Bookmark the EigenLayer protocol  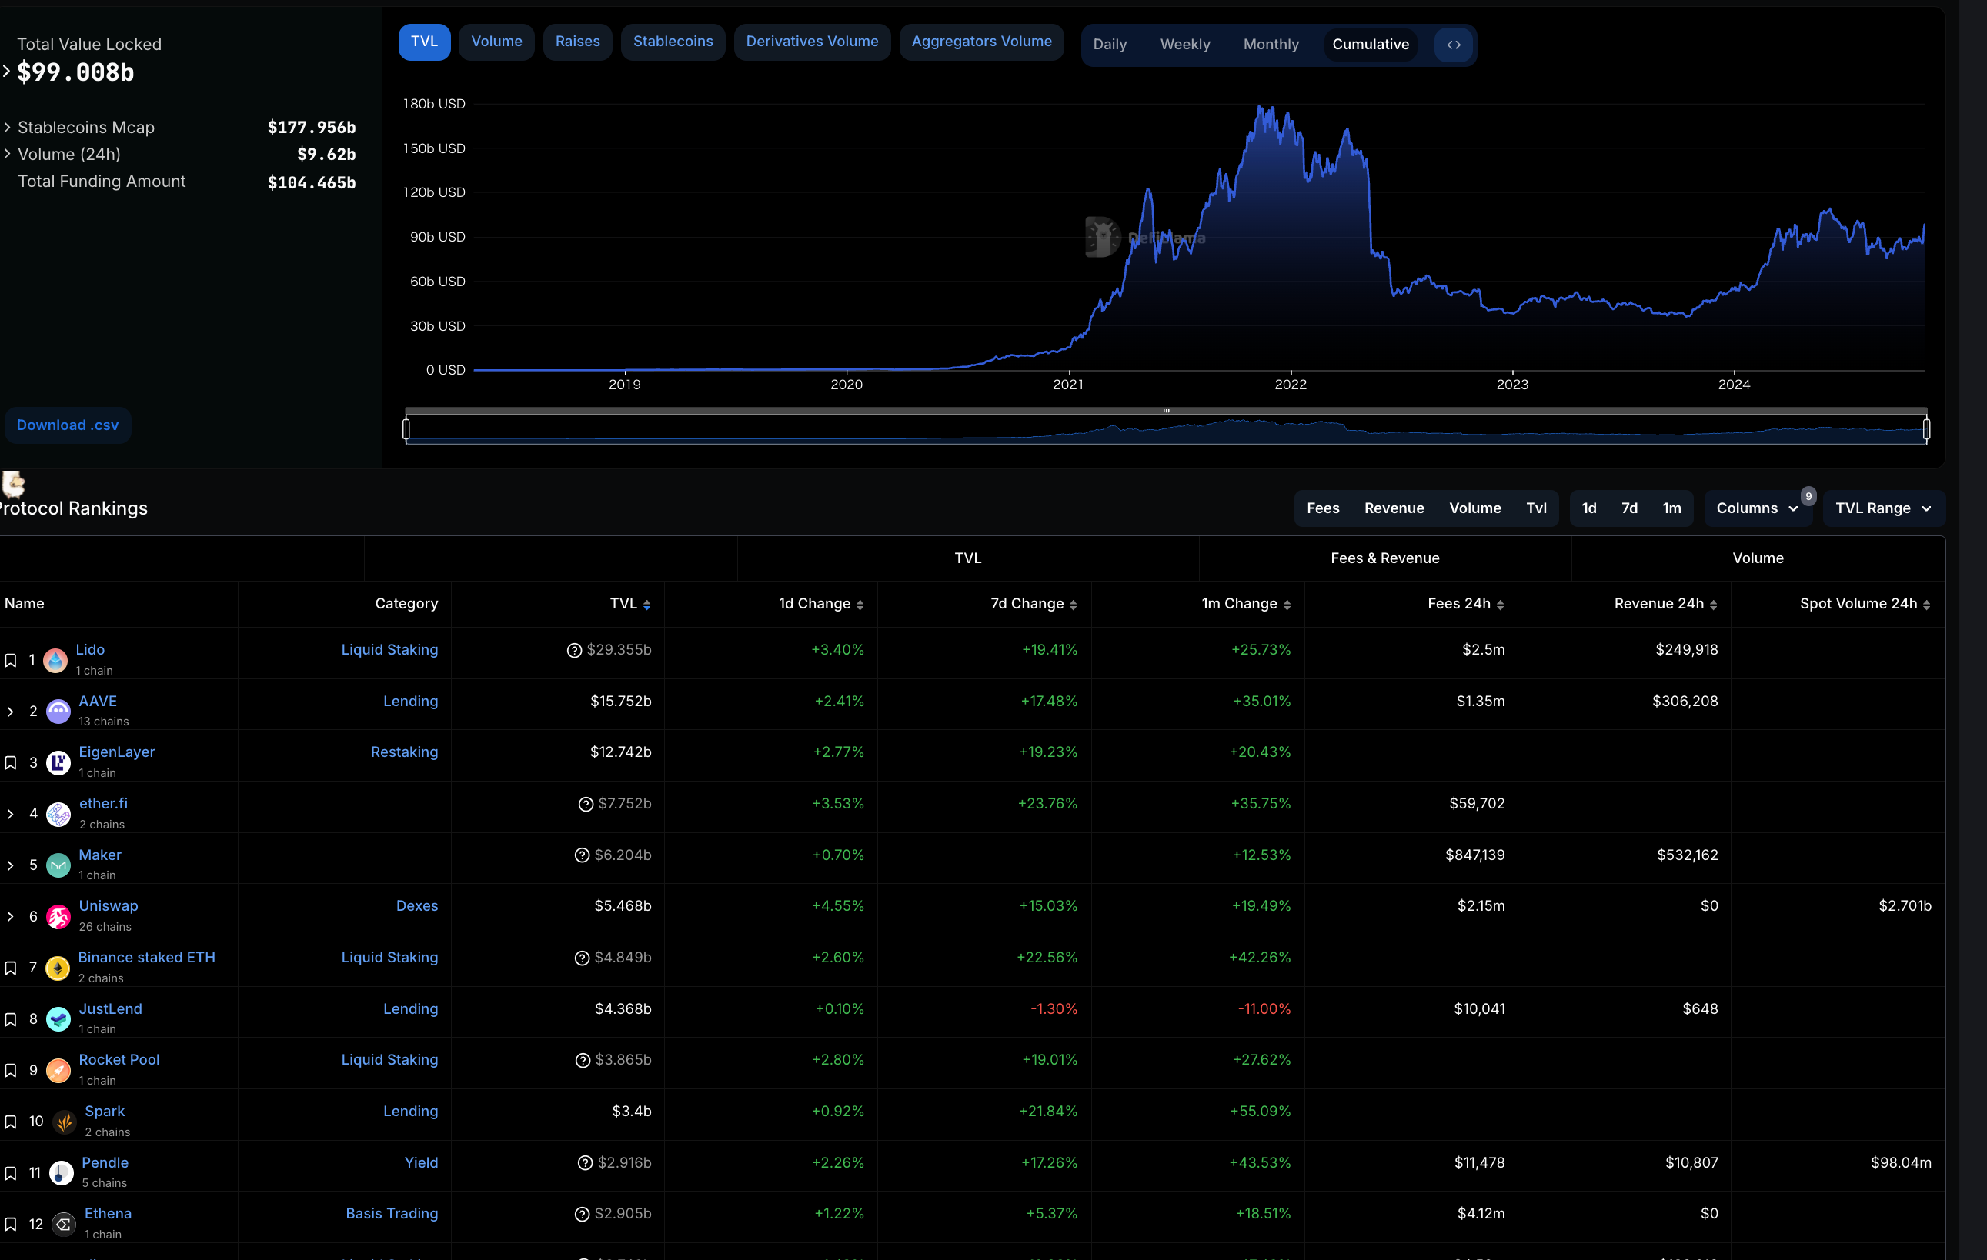click(x=11, y=763)
